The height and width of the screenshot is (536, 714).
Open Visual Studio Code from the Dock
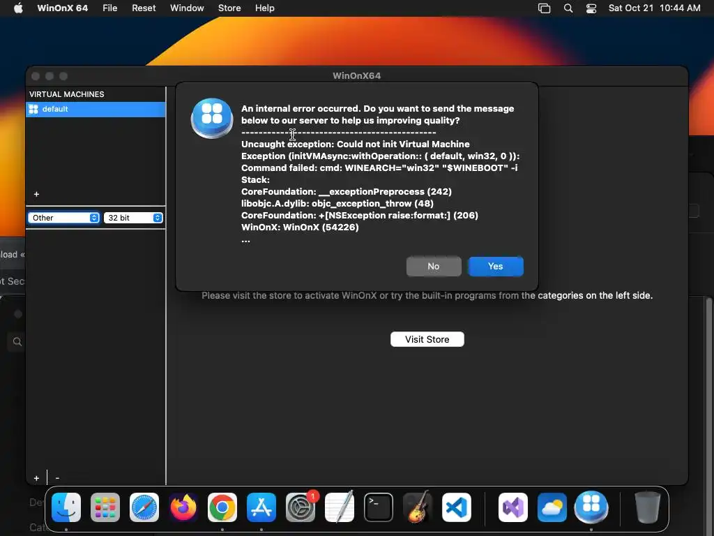pos(456,507)
